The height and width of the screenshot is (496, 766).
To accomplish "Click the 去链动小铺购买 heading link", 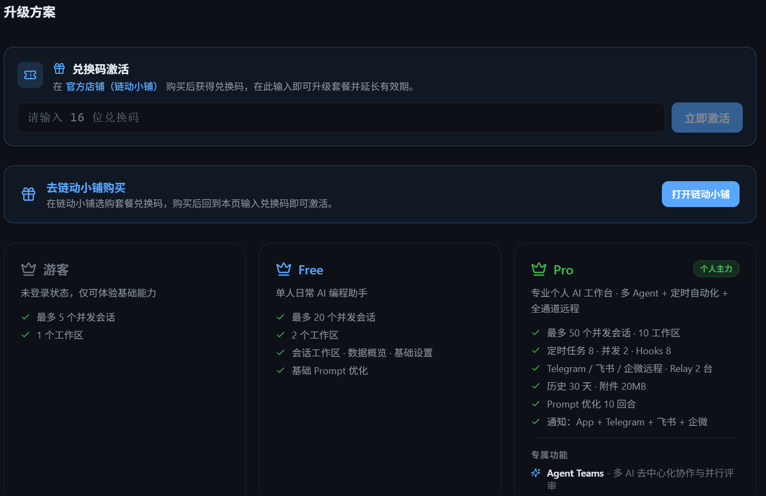I will click(x=86, y=188).
